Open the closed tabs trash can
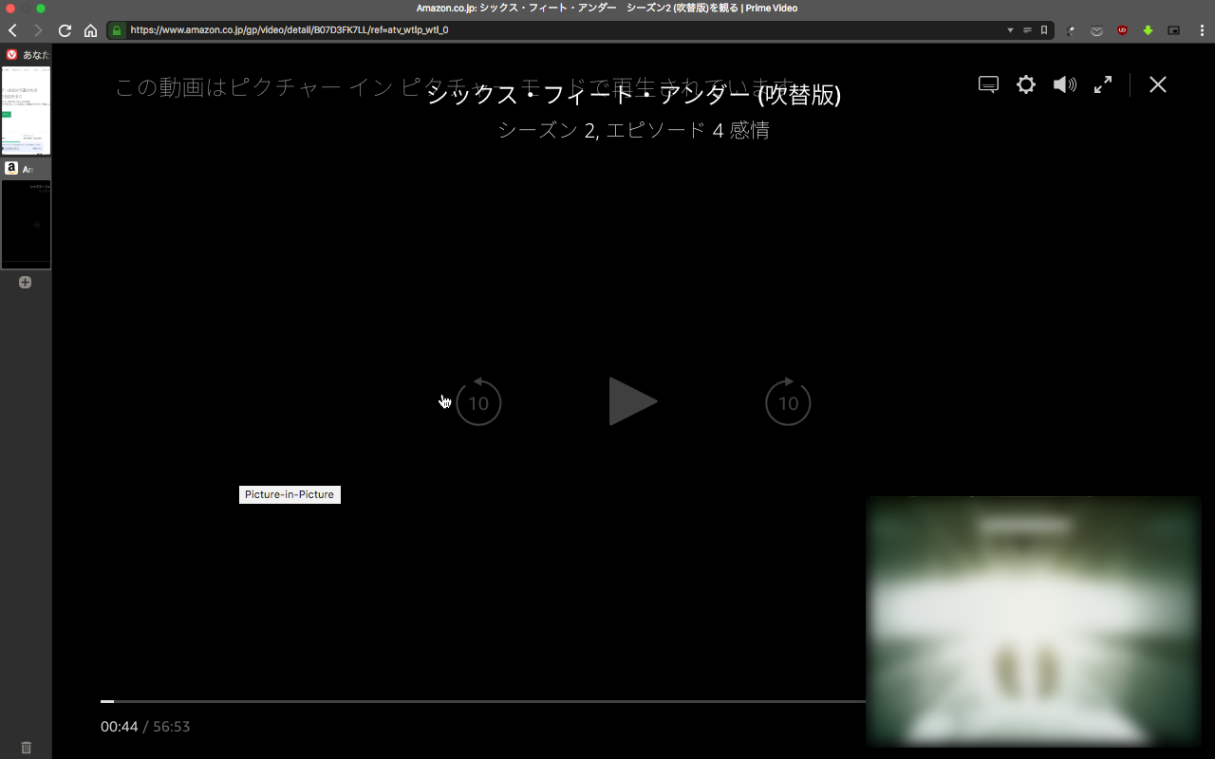This screenshot has width=1215, height=759. point(26,748)
